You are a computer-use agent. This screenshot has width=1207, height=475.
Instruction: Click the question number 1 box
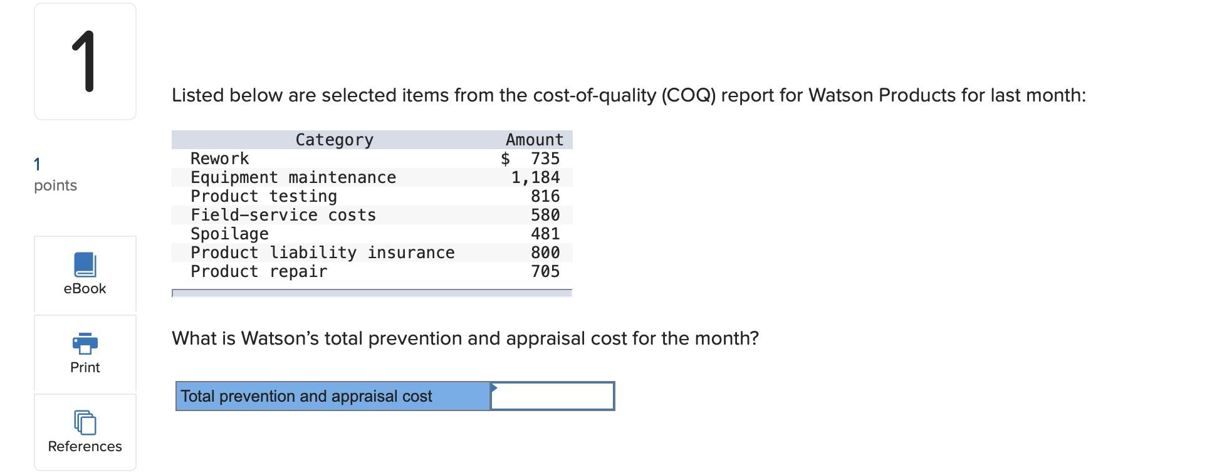[x=85, y=60]
